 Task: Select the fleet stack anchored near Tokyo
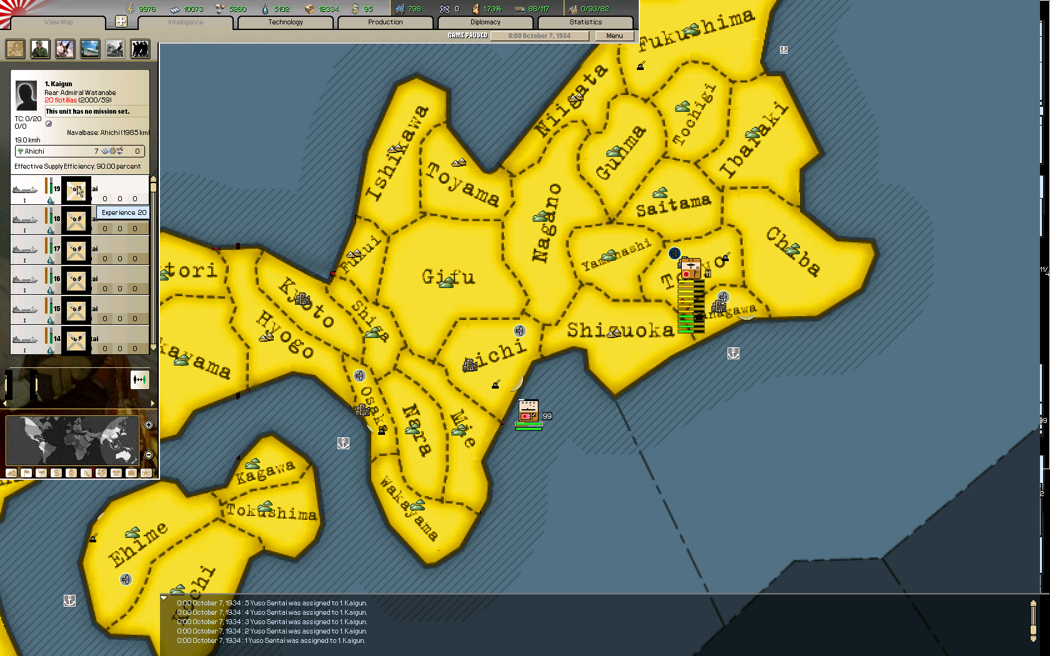click(691, 269)
